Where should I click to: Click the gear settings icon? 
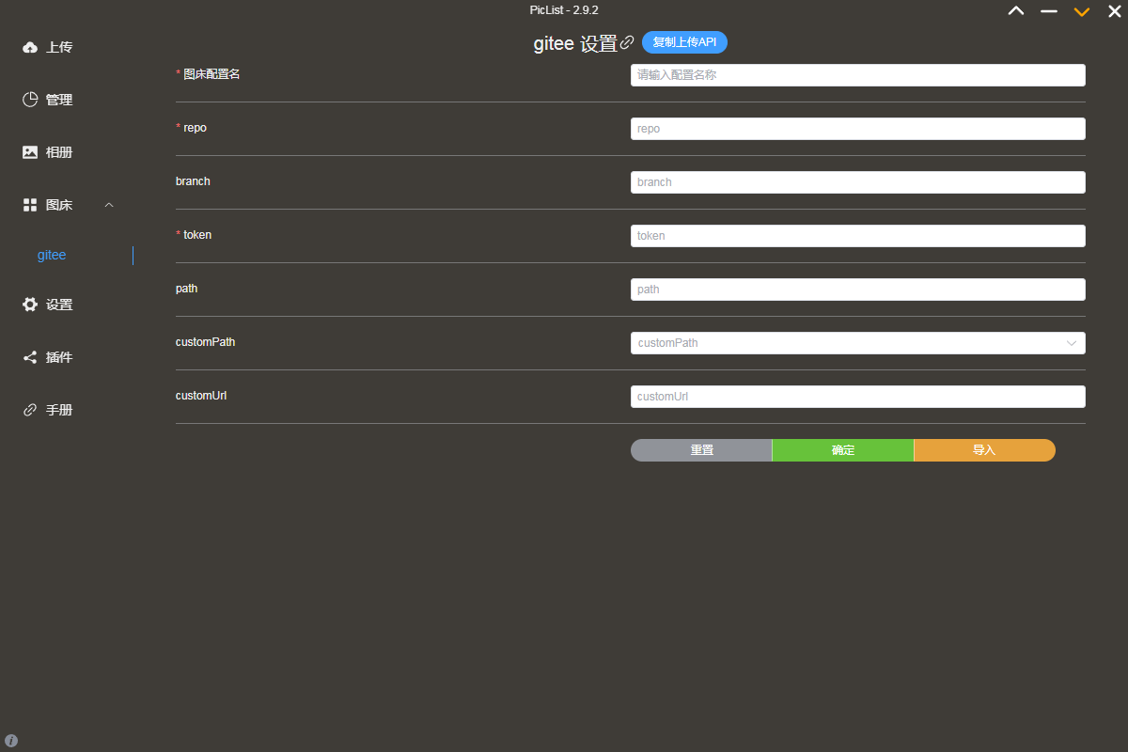coord(30,305)
